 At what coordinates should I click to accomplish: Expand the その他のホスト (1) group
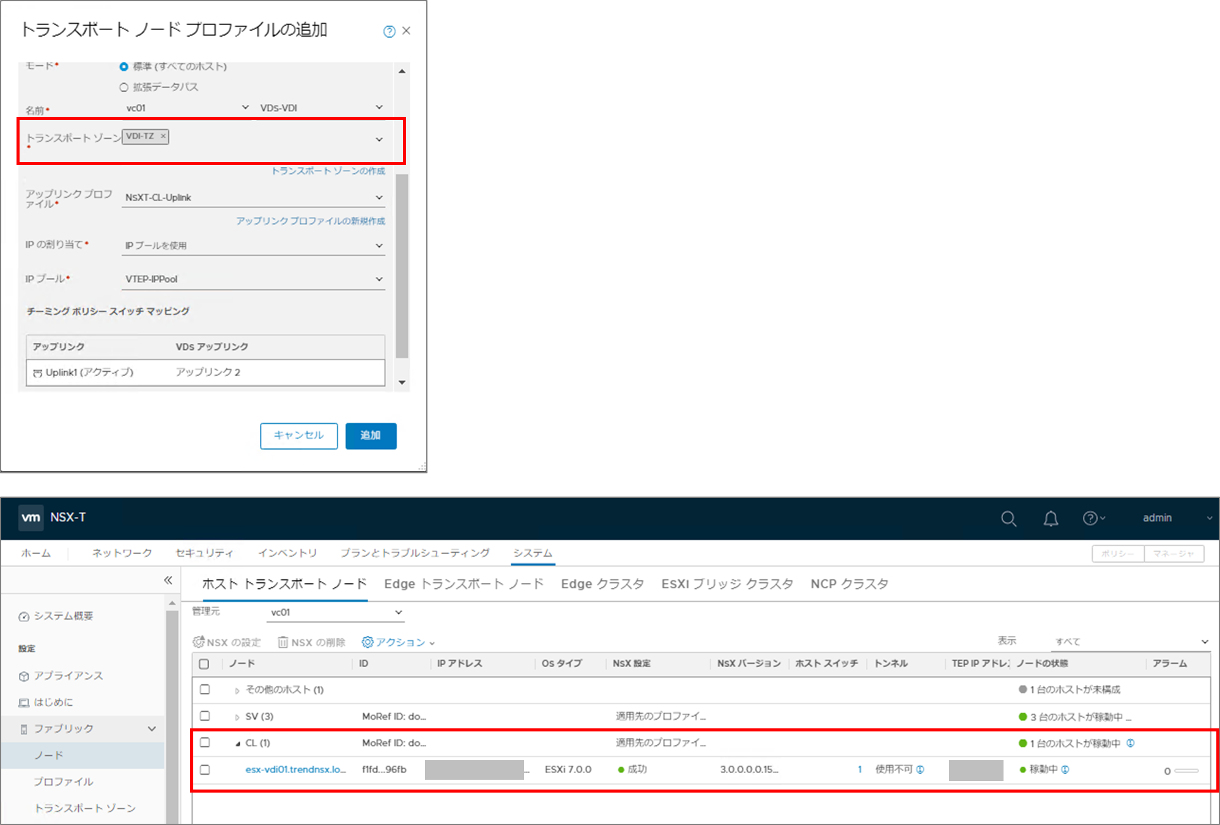(x=237, y=690)
